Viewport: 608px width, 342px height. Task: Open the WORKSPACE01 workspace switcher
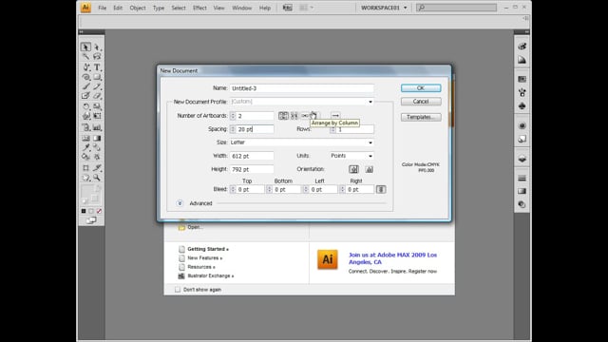[384, 8]
